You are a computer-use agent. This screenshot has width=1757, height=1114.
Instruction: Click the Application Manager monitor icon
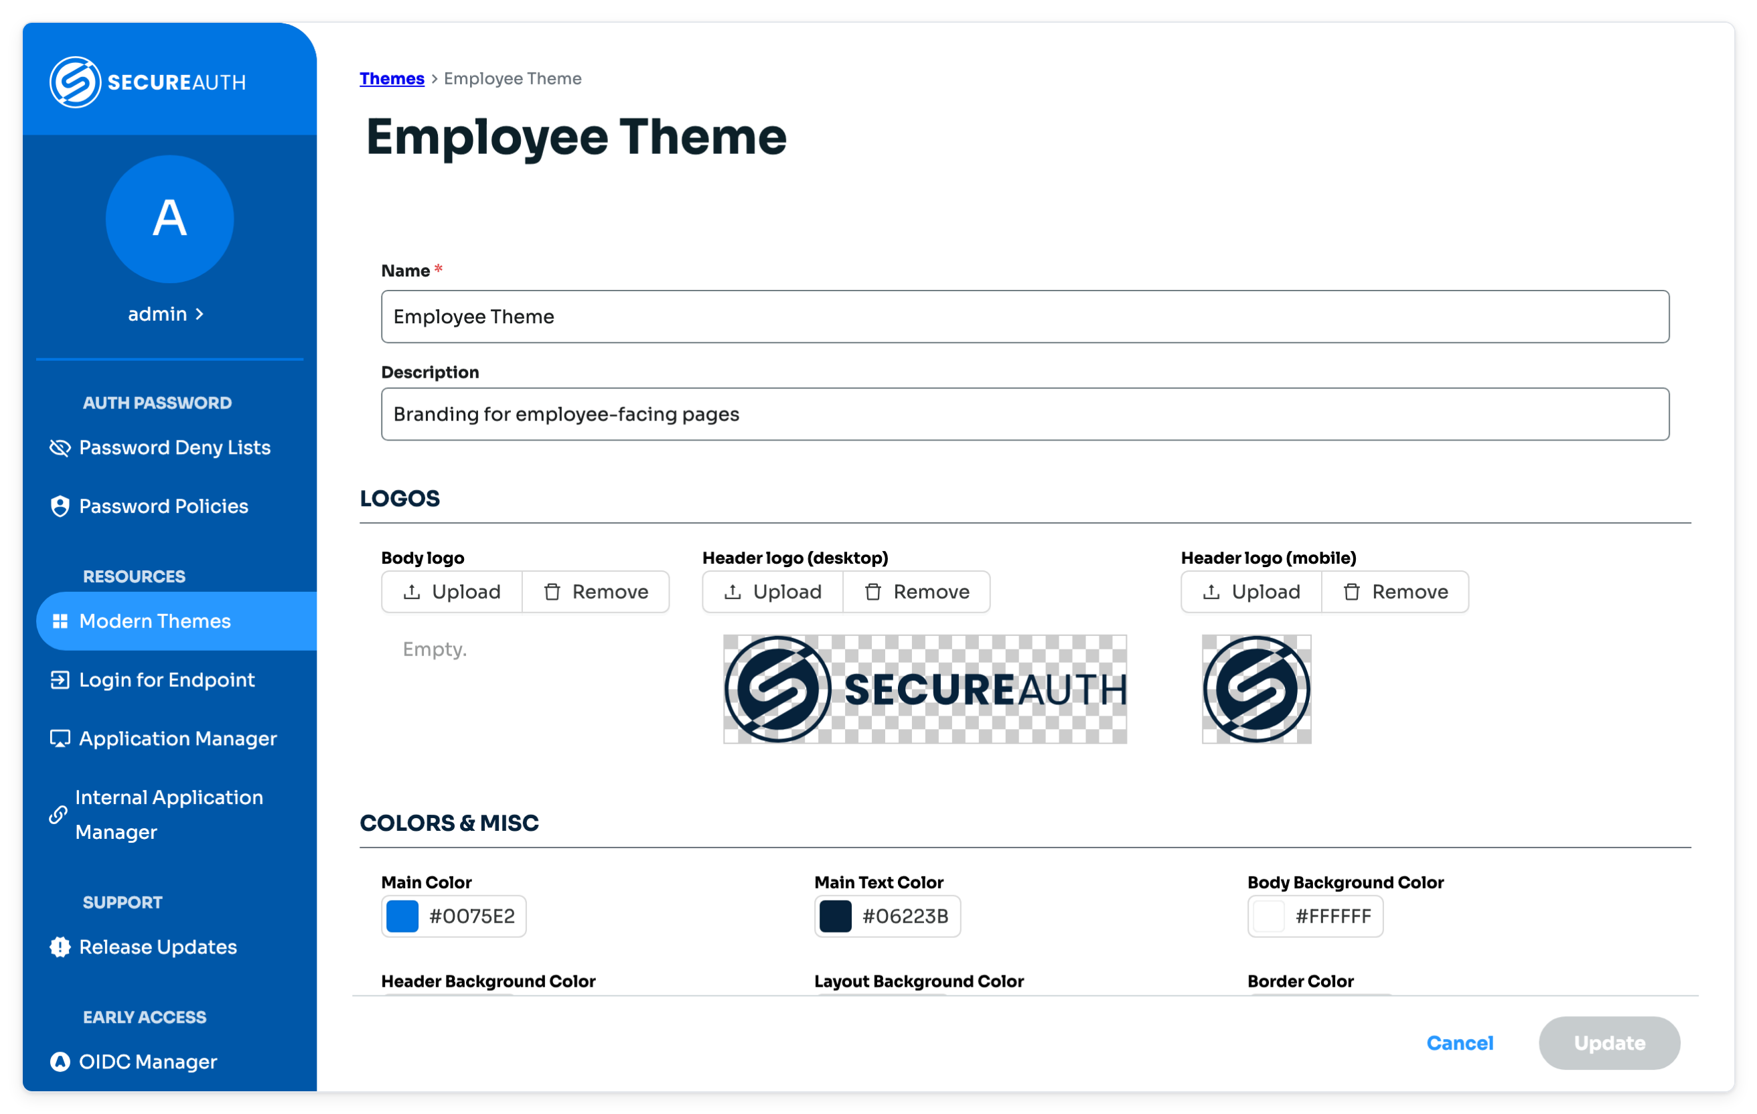tap(60, 739)
